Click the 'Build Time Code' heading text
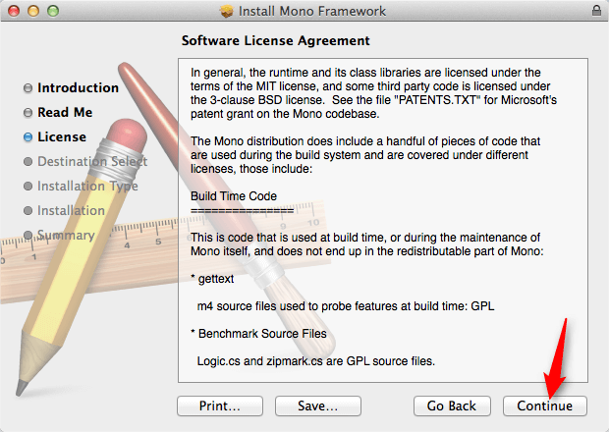This screenshot has width=609, height=432. tap(234, 196)
